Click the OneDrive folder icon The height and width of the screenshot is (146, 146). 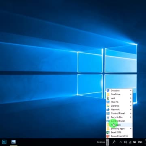(108, 94)
